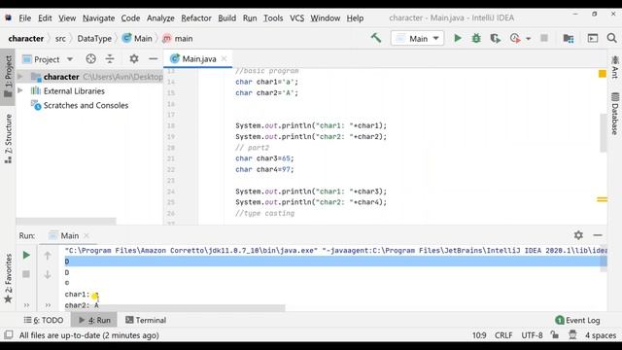Go up the stack trace arrow

click(48, 255)
